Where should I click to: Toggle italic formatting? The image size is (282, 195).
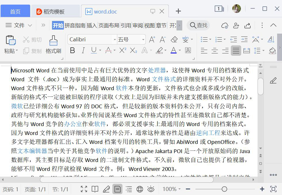point(83,51)
